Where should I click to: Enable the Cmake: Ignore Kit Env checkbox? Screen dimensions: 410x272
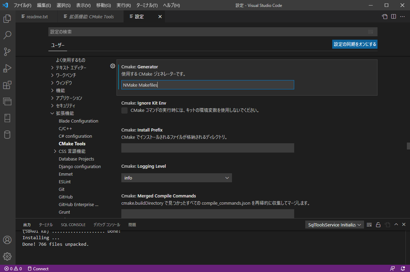124,110
